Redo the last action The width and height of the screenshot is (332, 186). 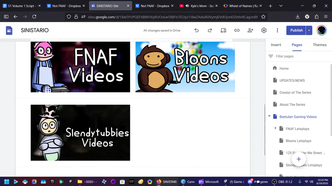[210, 31]
